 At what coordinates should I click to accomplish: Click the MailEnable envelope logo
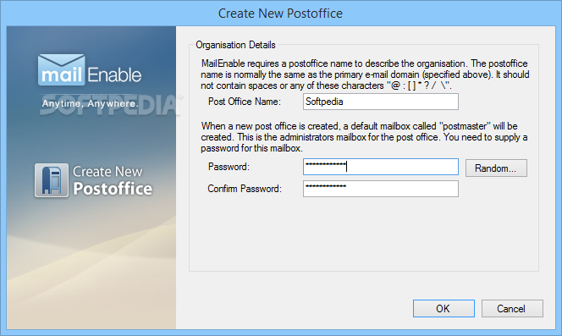click(61, 69)
